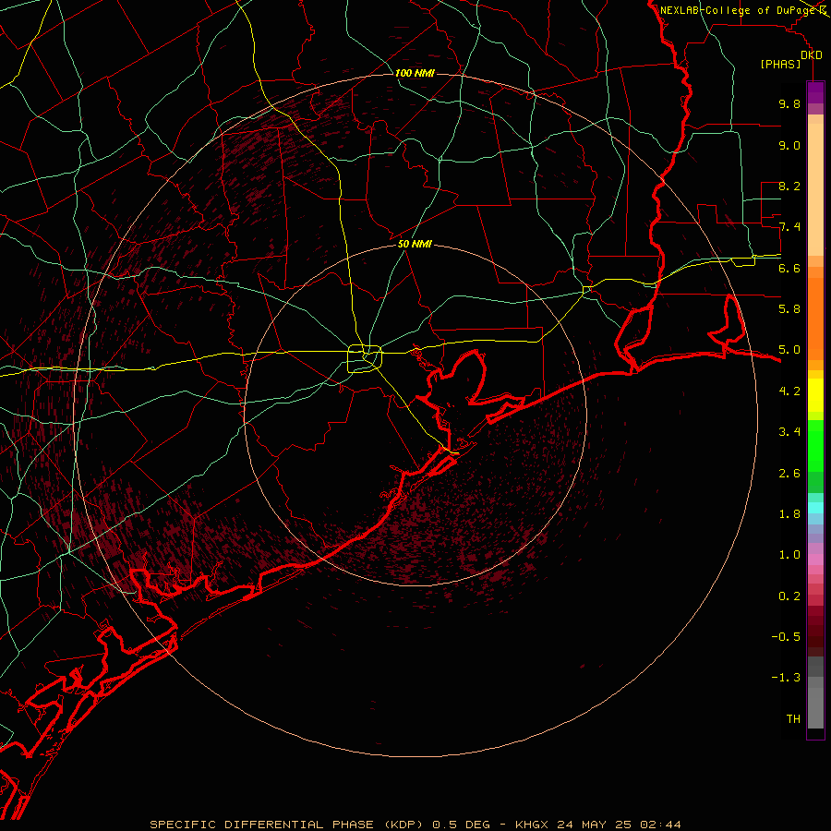Pick the gray band at the scale bottom
The width and height of the screenshot is (831, 831).
click(815, 707)
